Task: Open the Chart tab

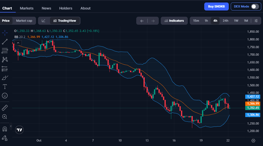Action: 7,8
